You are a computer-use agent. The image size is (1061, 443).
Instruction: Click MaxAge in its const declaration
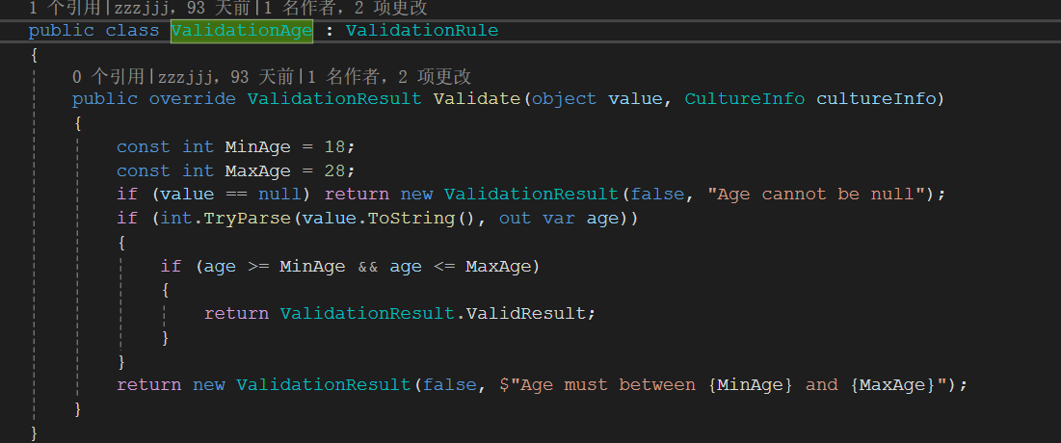[258, 170]
